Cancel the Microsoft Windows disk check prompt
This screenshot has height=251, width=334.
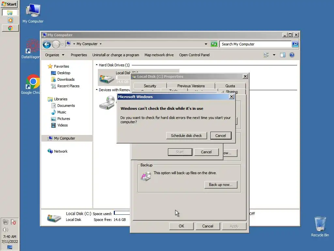click(x=220, y=136)
